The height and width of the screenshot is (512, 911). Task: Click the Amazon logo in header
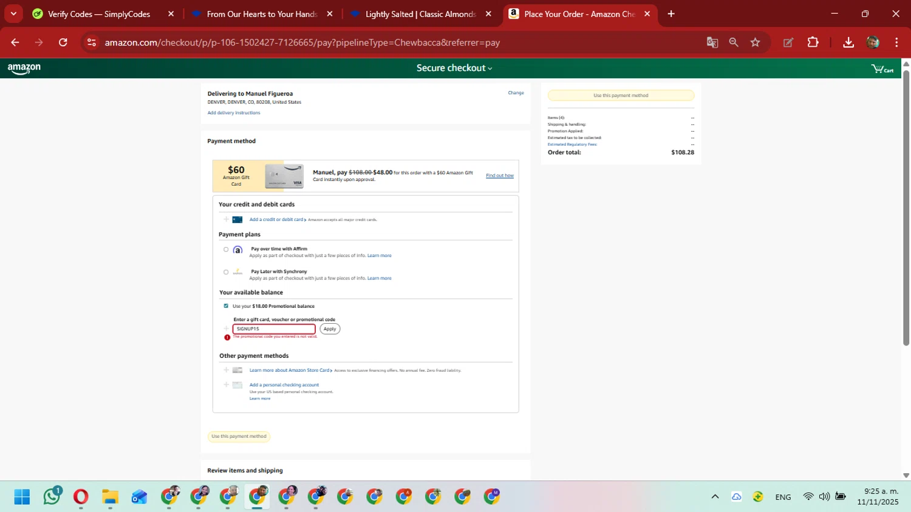coord(24,69)
